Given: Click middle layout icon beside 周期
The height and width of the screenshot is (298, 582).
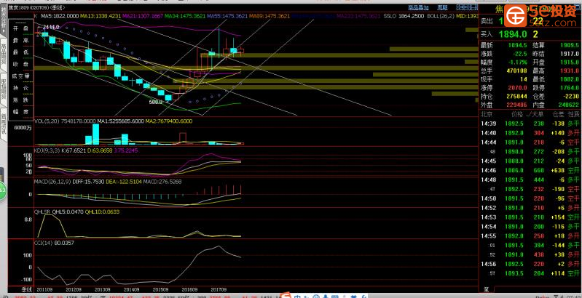Looking at the screenshot, I should (467, 7).
